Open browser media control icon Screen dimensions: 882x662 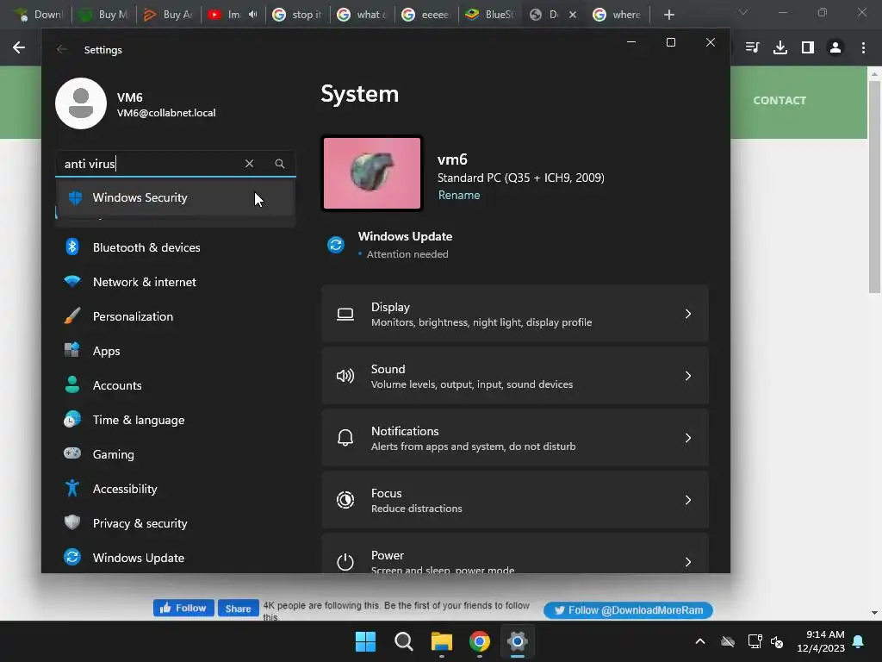pos(753,48)
